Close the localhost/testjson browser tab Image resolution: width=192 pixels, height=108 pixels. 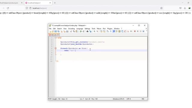click(x=50, y=3)
